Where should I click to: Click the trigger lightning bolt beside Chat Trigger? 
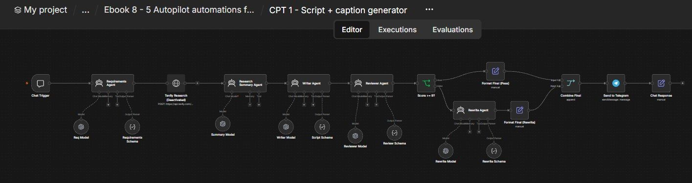[x=27, y=83]
